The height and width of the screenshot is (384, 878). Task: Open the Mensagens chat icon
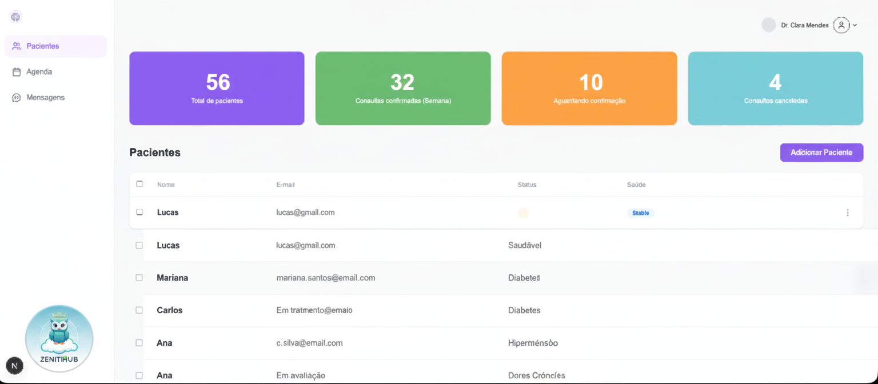tap(16, 97)
